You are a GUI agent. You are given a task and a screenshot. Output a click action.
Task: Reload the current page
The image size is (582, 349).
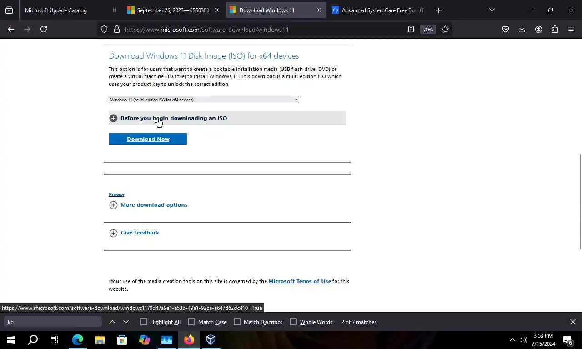pyautogui.click(x=44, y=29)
